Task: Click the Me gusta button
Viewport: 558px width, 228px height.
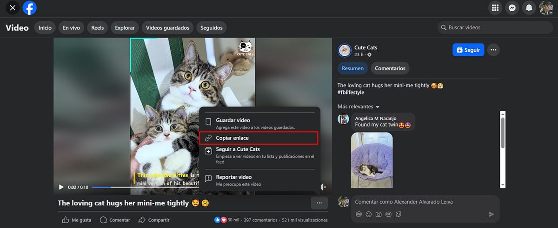Action: [x=77, y=220]
